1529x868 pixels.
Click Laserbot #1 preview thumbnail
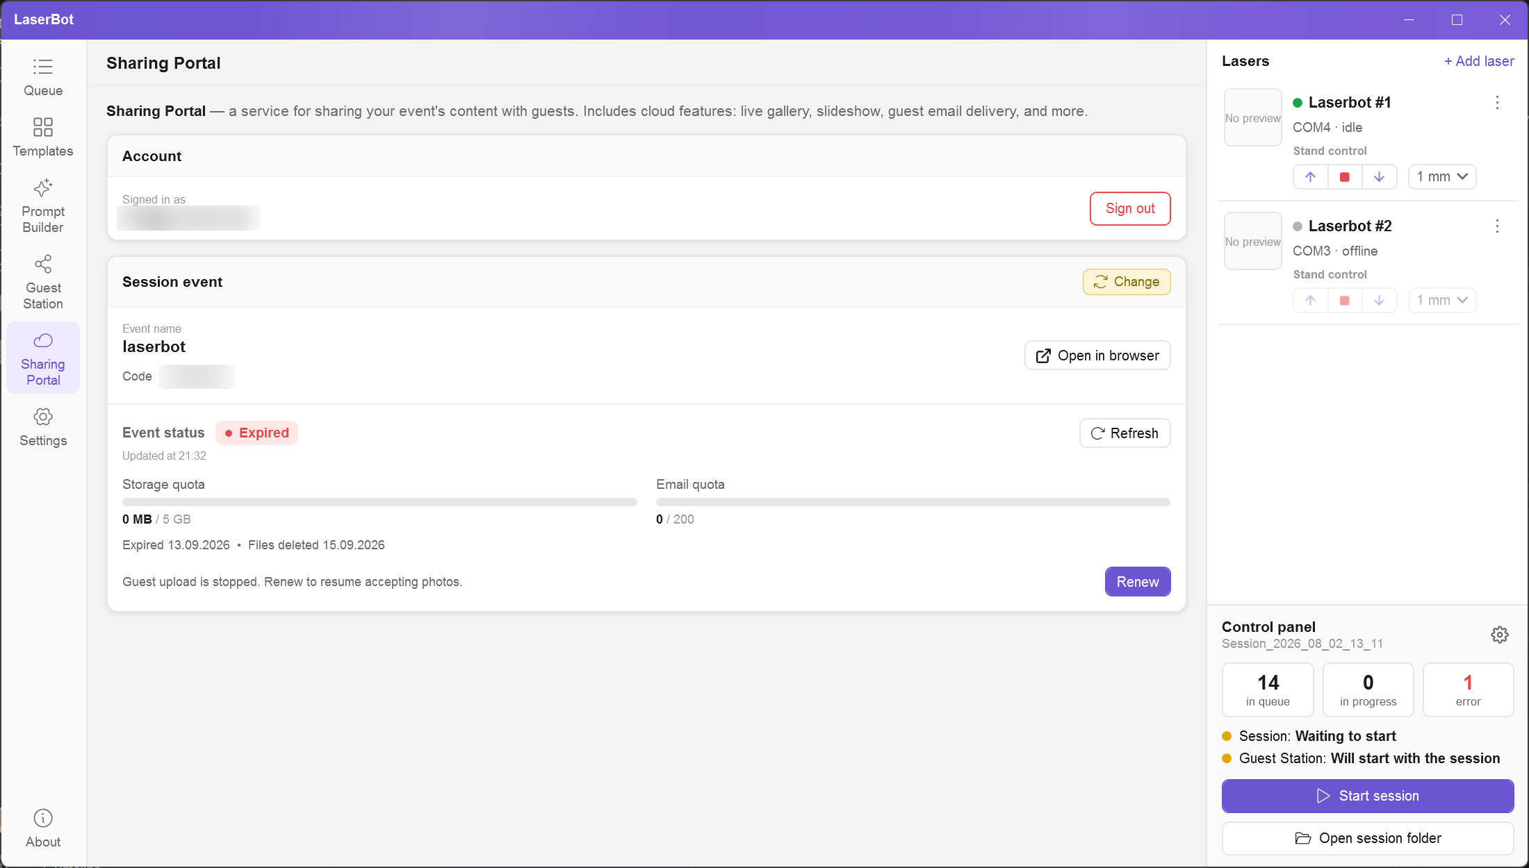click(1252, 117)
